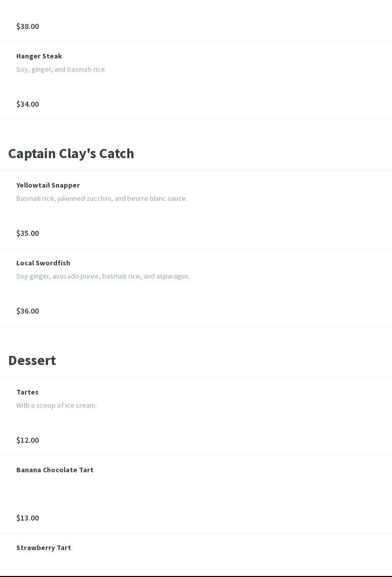The image size is (392, 577).
Task: Select the $36.00 price
Action: coord(27,311)
